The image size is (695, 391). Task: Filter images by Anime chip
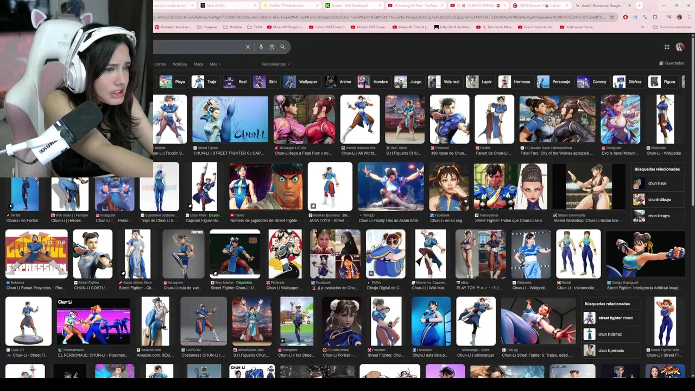(x=339, y=82)
